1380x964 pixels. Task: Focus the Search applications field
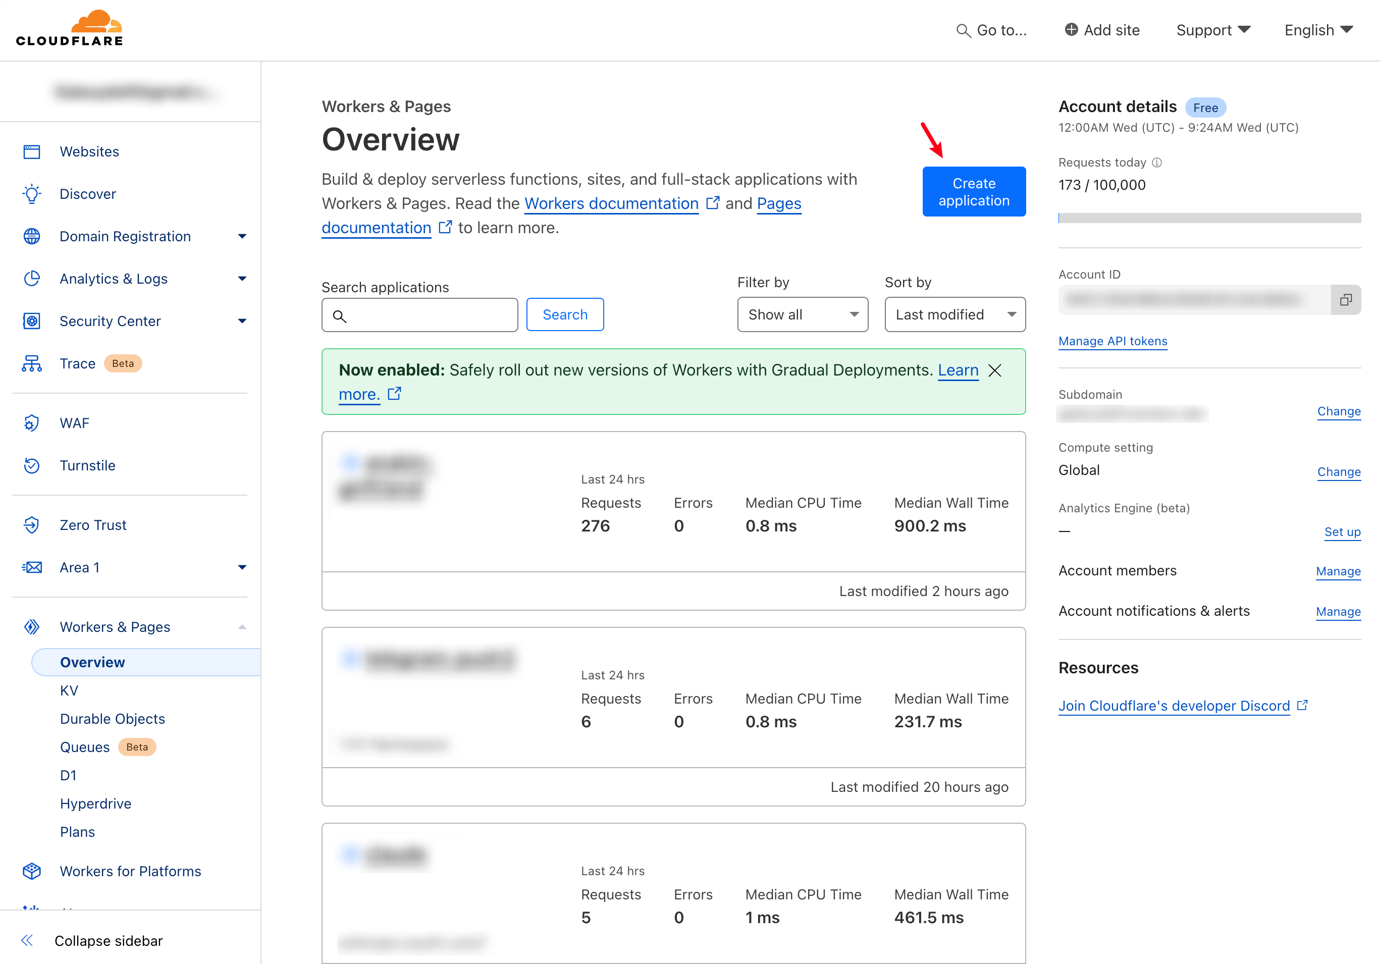point(419,315)
